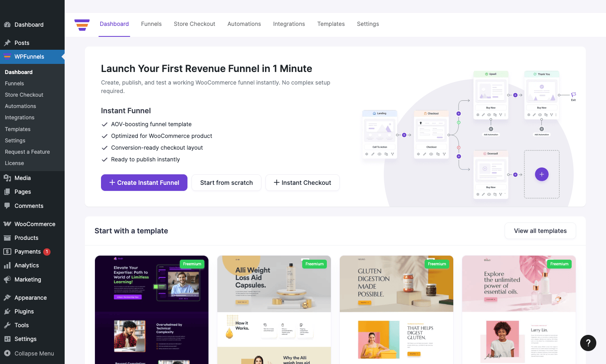Click the Payments red notification badge
This screenshot has width=606, height=364.
47,252
